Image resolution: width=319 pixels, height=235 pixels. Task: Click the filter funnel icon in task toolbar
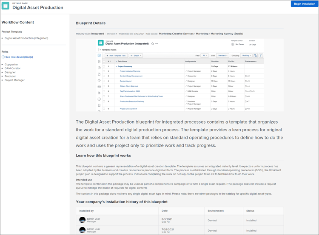point(261,55)
